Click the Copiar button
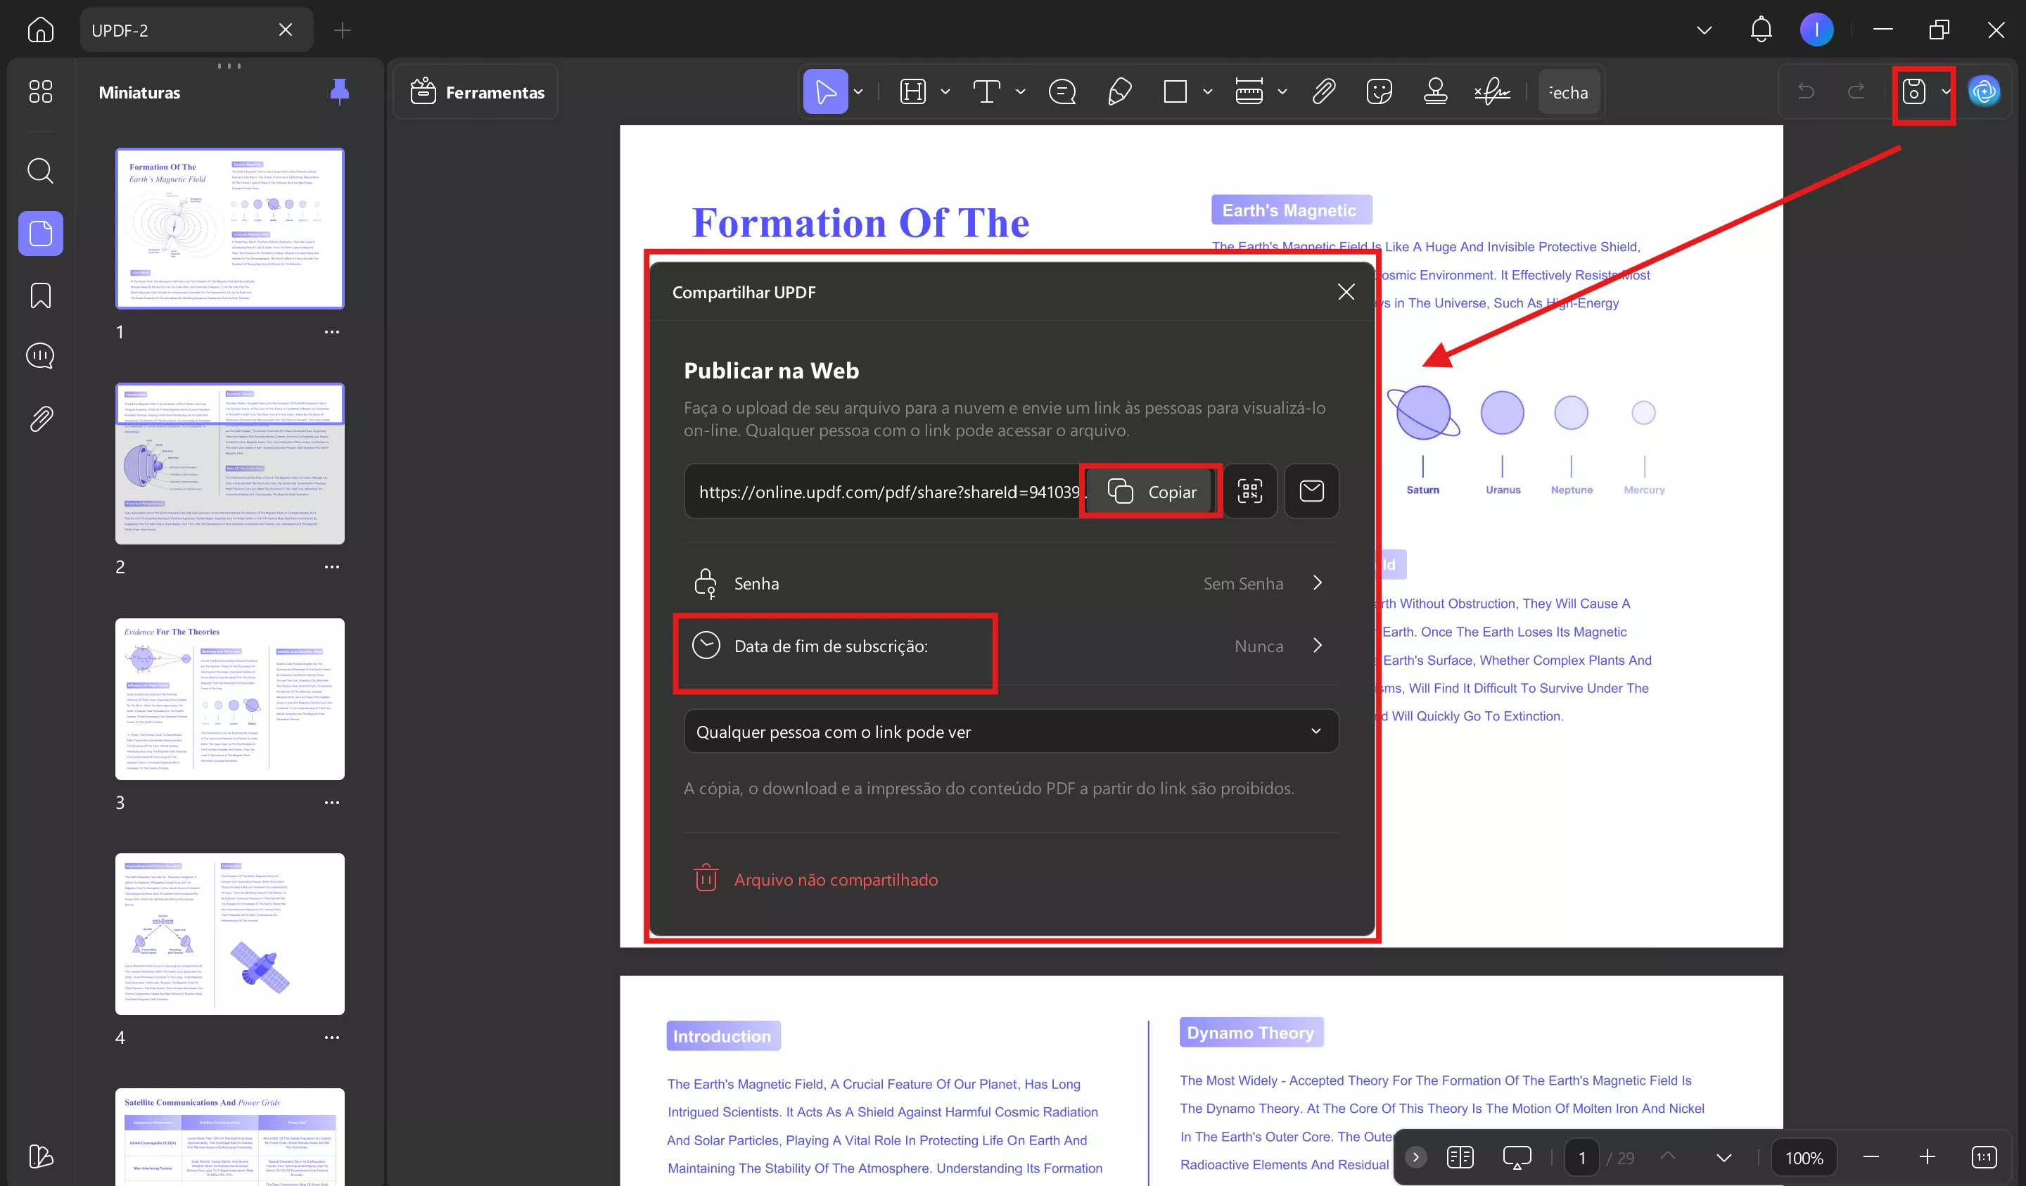 pyautogui.click(x=1150, y=491)
